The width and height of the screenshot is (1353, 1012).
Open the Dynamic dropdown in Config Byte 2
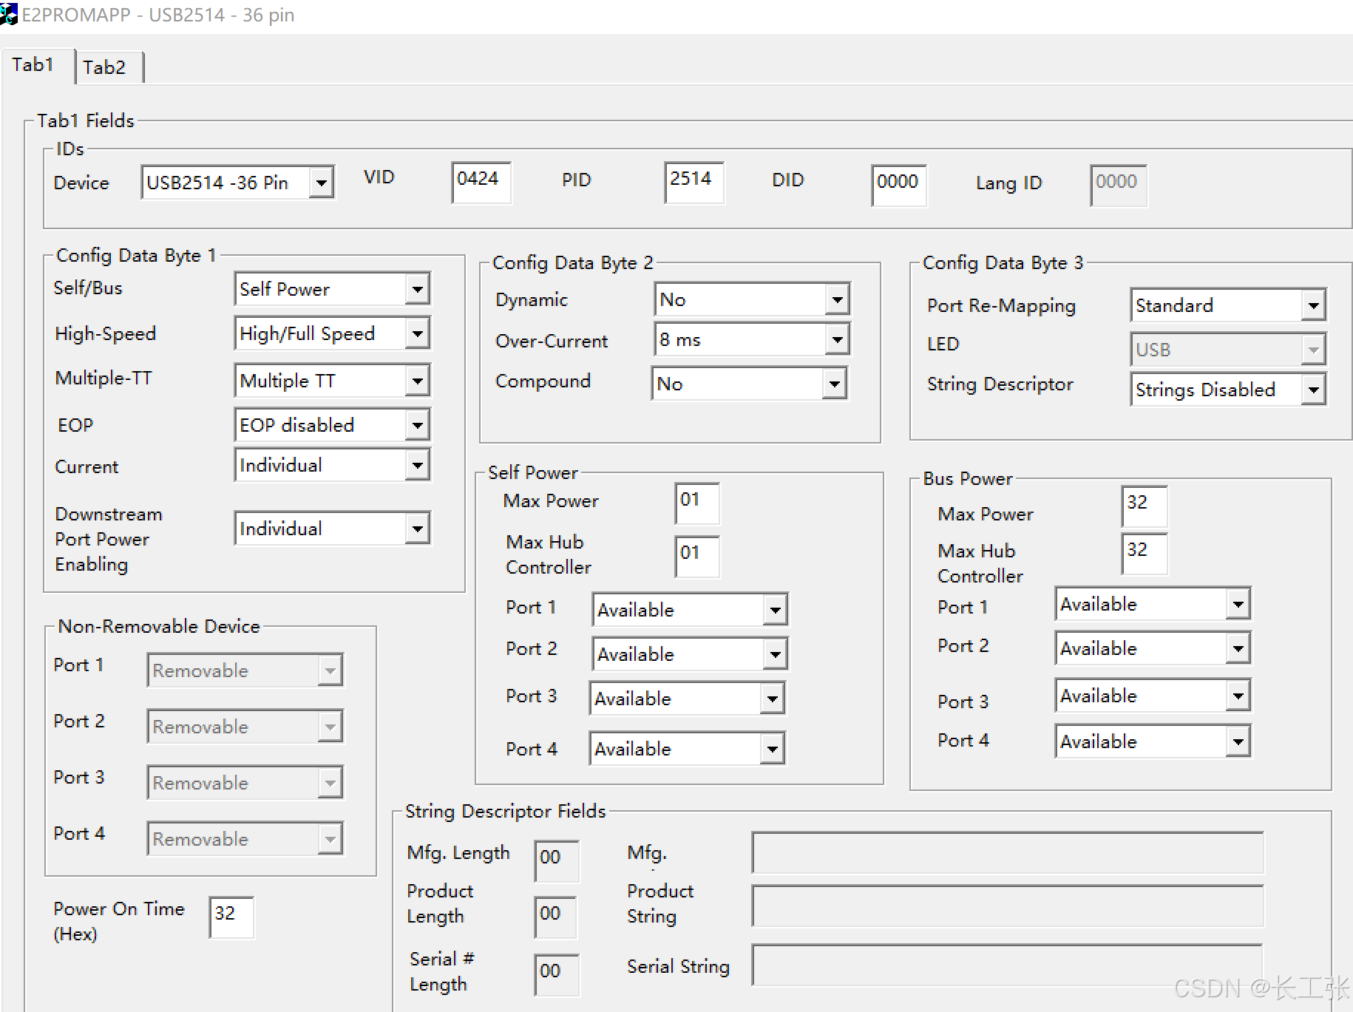[752, 299]
